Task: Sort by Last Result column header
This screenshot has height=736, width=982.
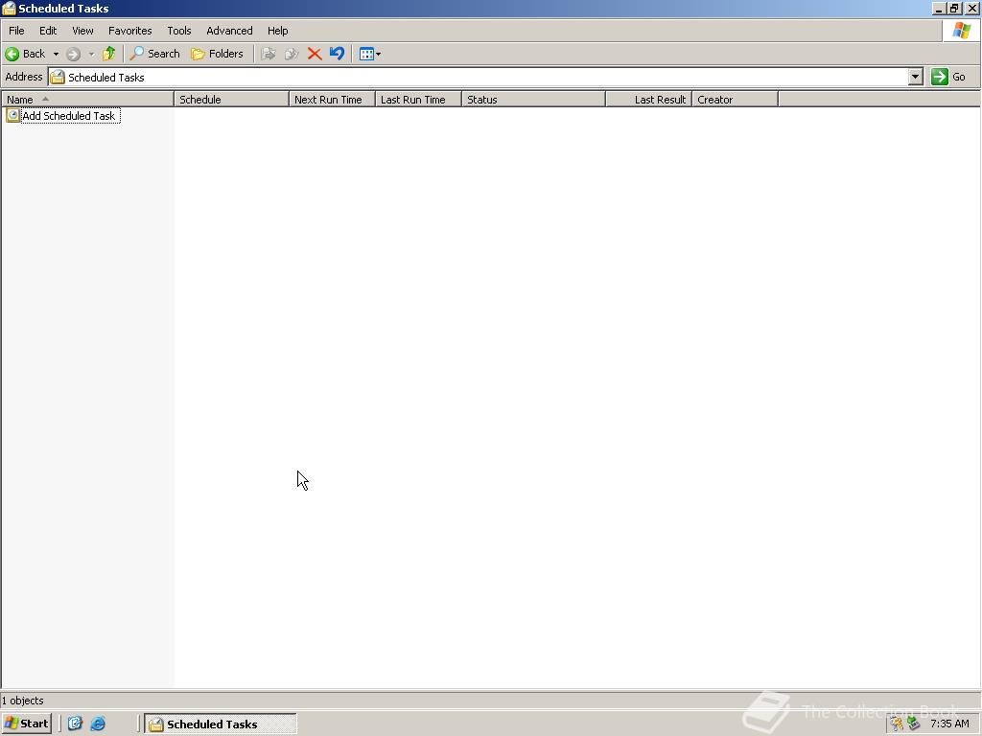Action: pyautogui.click(x=649, y=100)
